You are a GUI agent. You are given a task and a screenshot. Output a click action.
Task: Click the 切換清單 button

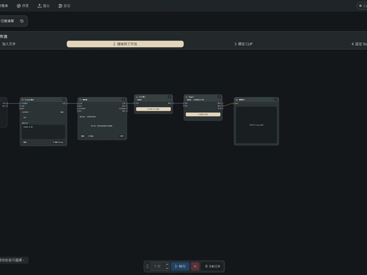click(7, 21)
